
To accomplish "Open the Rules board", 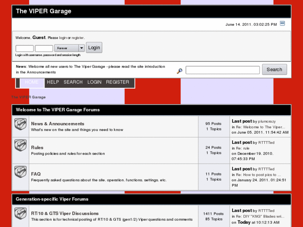I will [37, 147].
